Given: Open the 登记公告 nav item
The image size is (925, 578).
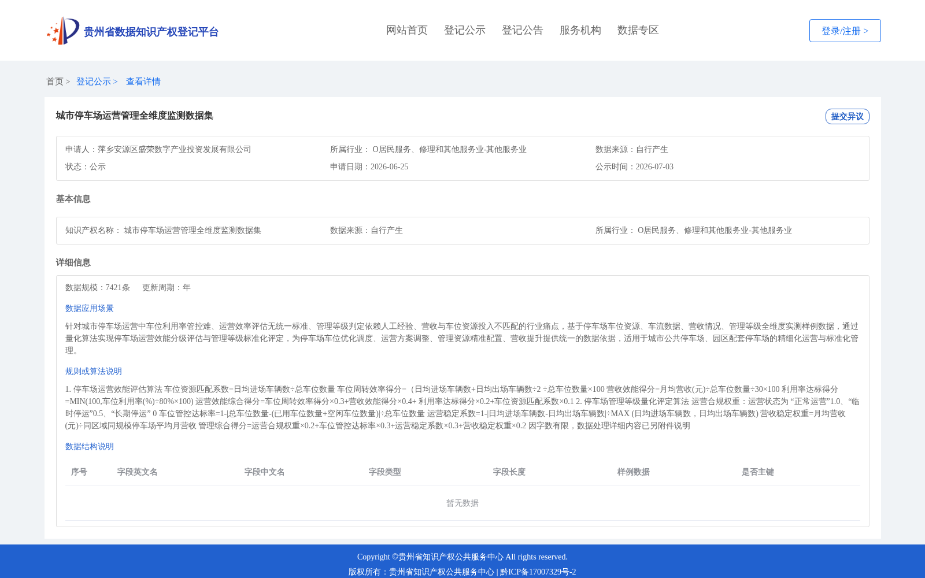Looking at the screenshot, I should (x=523, y=30).
